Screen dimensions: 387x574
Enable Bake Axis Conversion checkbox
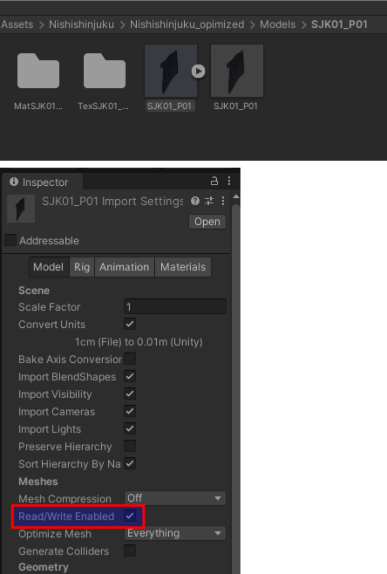pos(130,359)
